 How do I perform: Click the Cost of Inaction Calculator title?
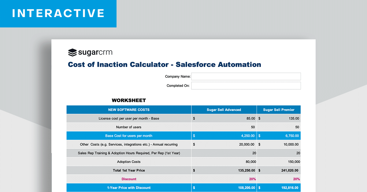tap(164, 64)
